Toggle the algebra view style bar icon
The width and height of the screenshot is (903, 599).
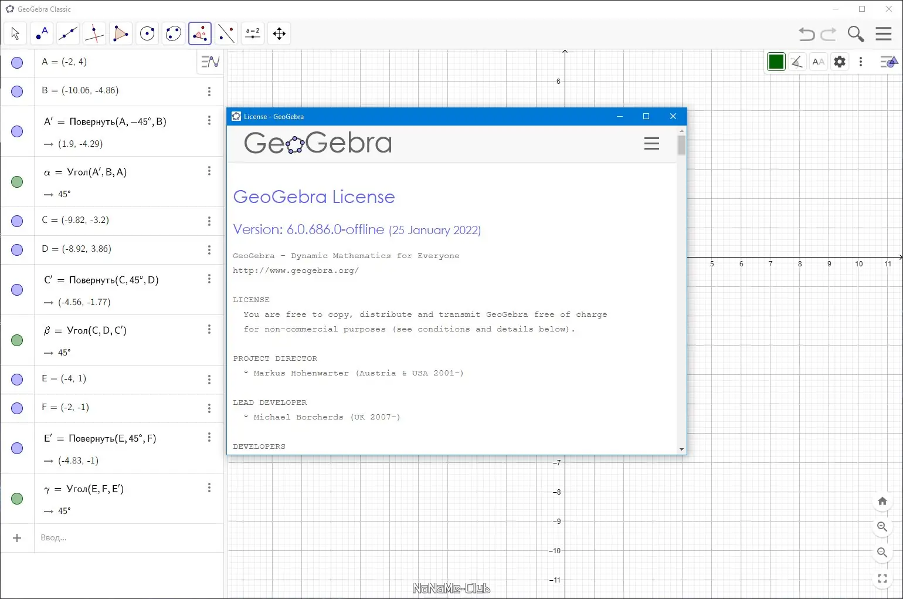[211, 62]
